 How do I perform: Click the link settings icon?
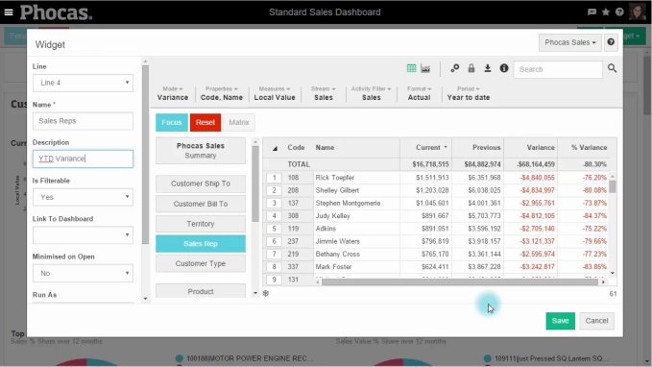[455, 68]
